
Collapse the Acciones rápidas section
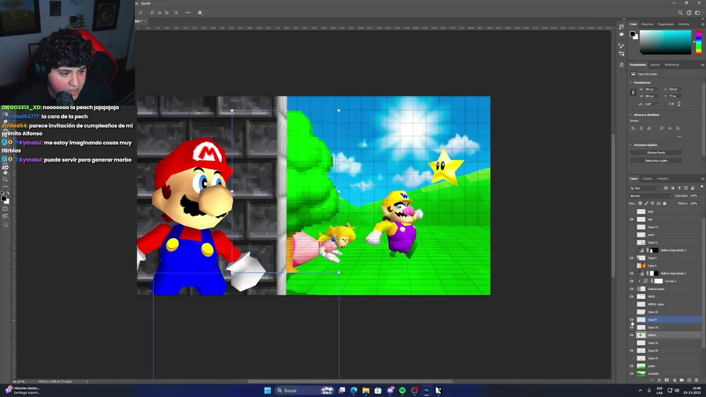pos(630,144)
